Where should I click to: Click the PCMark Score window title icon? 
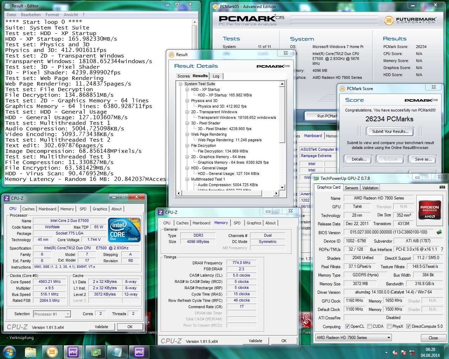[342, 89]
